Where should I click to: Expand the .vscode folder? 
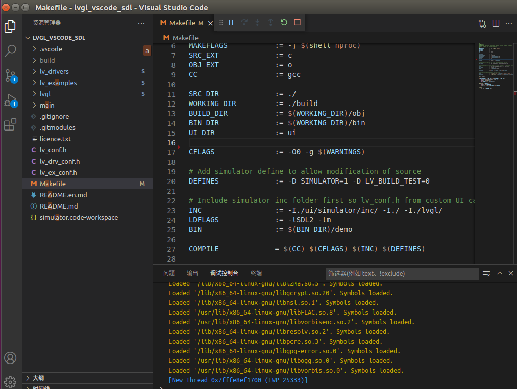click(51, 49)
